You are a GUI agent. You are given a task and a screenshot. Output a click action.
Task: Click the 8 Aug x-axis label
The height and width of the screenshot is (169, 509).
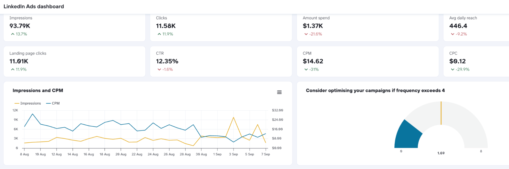click(x=24, y=154)
